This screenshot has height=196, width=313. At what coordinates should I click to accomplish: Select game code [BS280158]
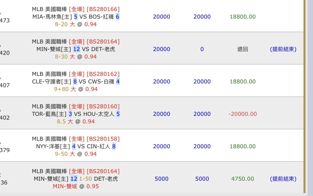(x=103, y=139)
